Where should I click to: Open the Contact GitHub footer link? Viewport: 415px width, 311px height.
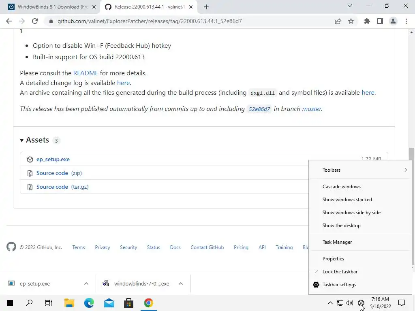tap(207, 247)
